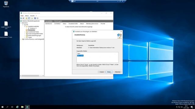Open the notification center tray icon
Image resolution: width=195 pixels, height=109 pixels.
click(x=192, y=107)
